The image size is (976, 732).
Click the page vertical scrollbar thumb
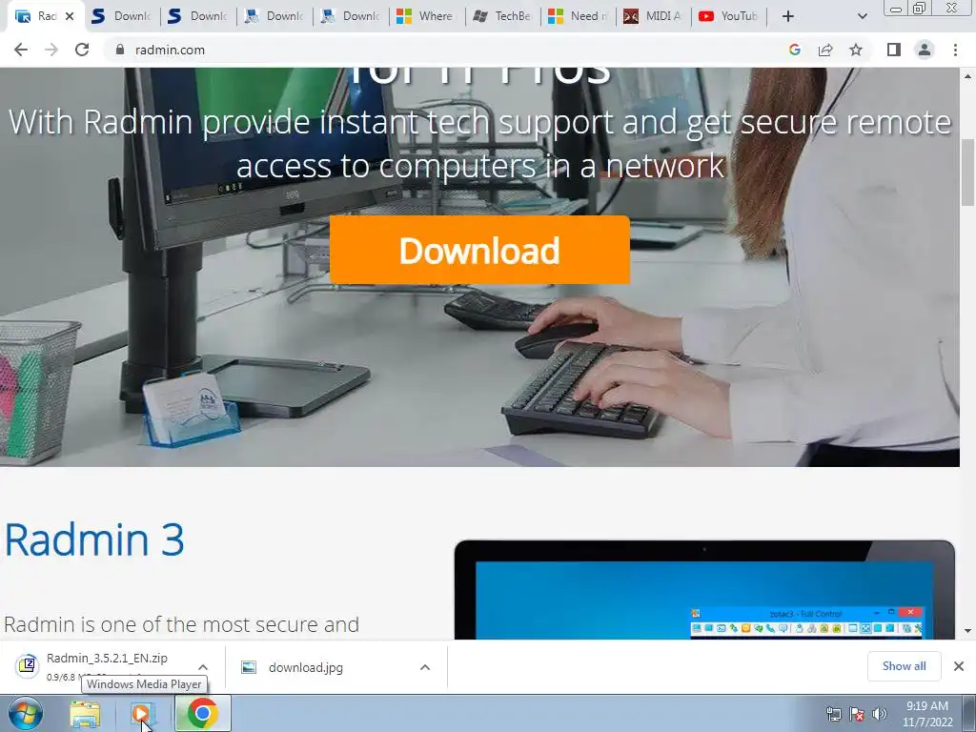click(x=967, y=173)
